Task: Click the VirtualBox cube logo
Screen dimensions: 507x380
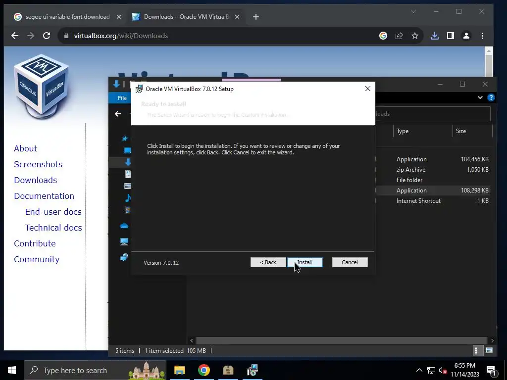Action: pyautogui.click(x=42, y=86)
